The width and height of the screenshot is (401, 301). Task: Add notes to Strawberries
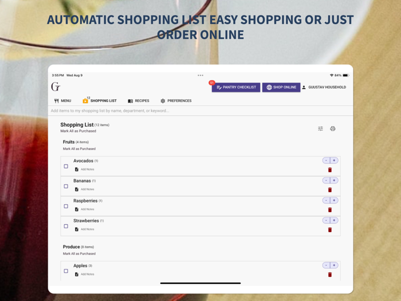tap(84, 229)
